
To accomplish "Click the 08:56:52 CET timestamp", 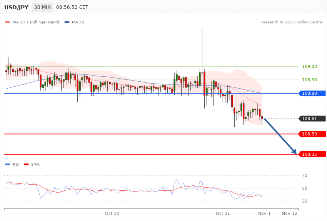I will [x=72, y=7].
